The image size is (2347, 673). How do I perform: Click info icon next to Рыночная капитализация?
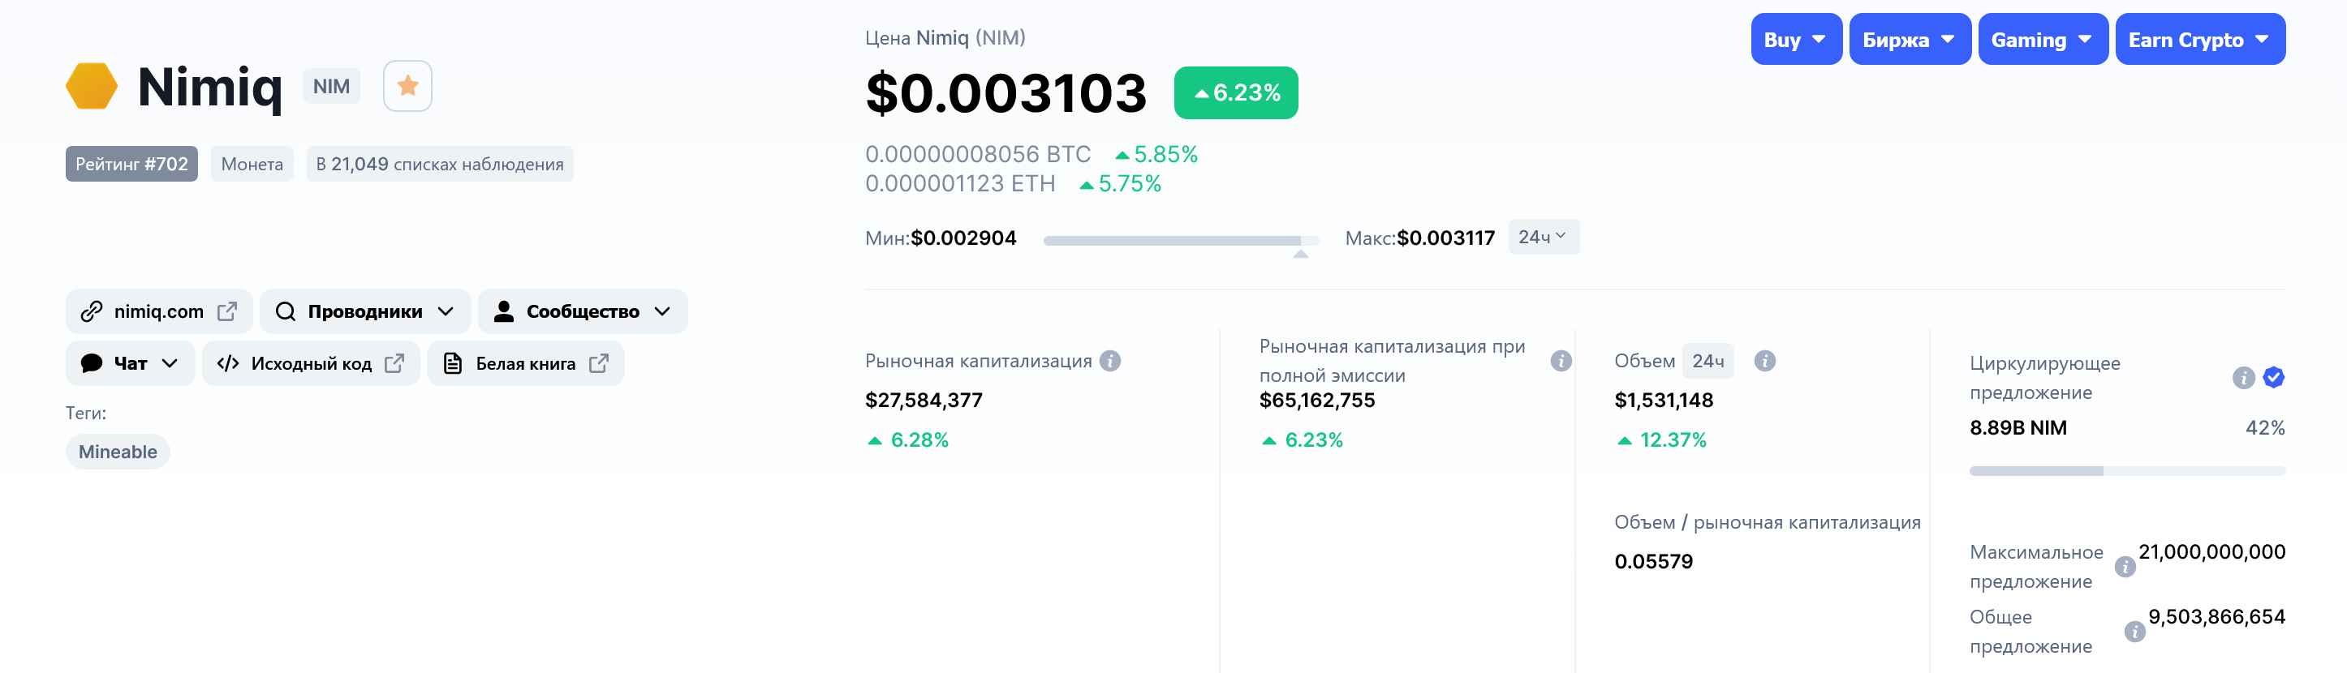click(x=1109, y=361)
